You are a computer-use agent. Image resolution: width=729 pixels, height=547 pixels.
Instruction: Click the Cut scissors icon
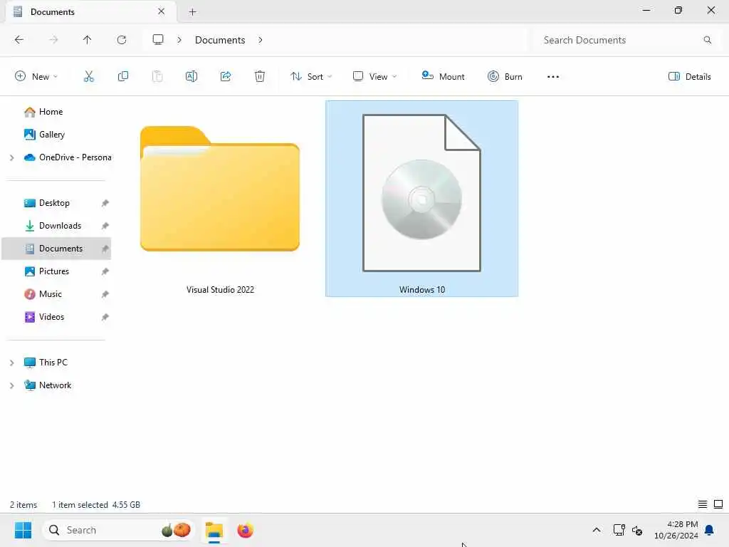tap(88, 76)
